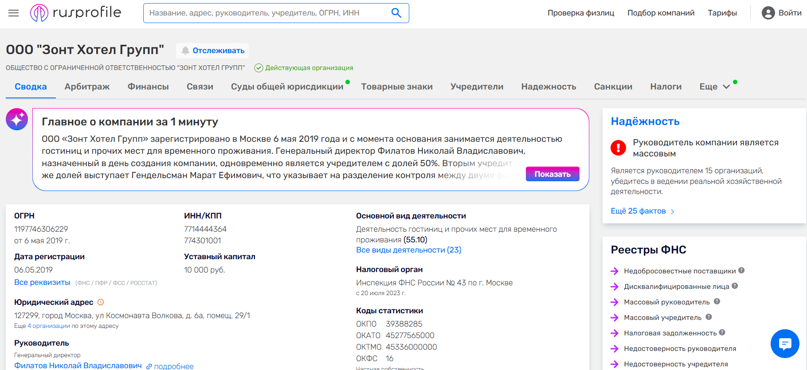
Task: Click the chevron after Ещё 25 фактов
Action: 673,211
